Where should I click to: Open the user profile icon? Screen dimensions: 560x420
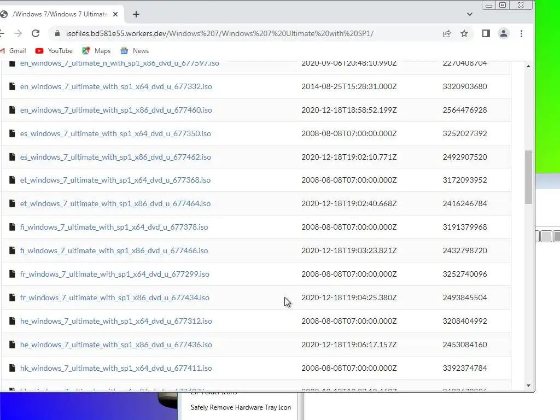coord(504,33)
